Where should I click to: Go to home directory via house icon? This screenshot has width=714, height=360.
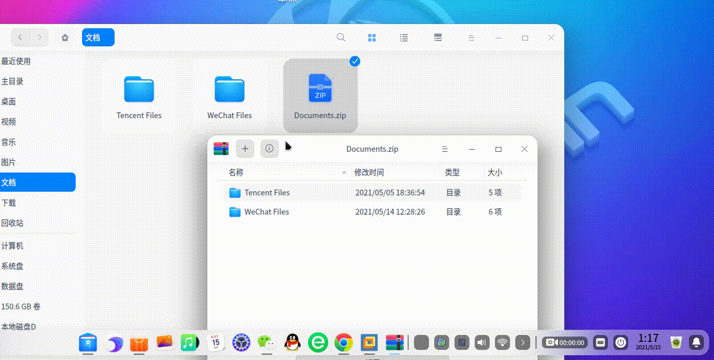click(65, 38)
